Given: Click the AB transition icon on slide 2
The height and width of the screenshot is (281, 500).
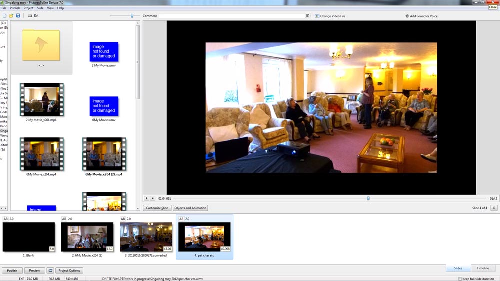Looking at the screenshot, I should tap(64, 219).
